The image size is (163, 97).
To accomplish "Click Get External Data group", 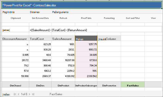I will coord(40,18).
